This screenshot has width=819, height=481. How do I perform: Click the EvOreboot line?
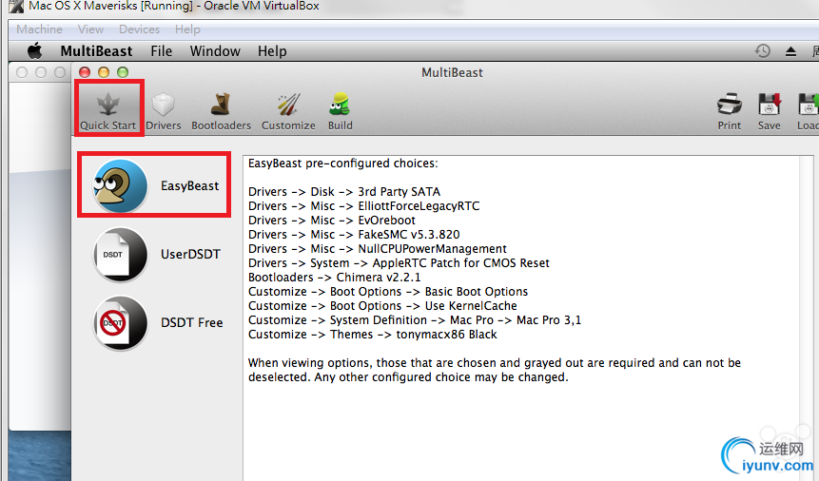click(x=332, y=220)
